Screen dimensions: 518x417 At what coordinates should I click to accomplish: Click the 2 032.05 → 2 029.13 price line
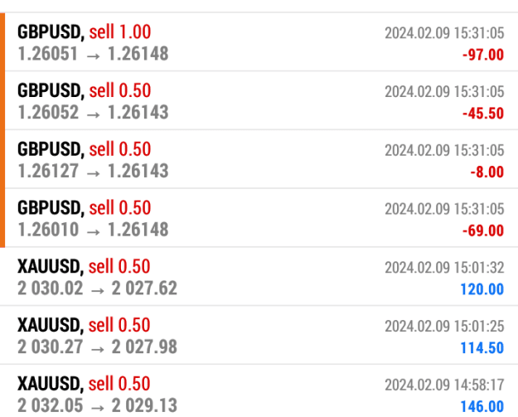97,405
